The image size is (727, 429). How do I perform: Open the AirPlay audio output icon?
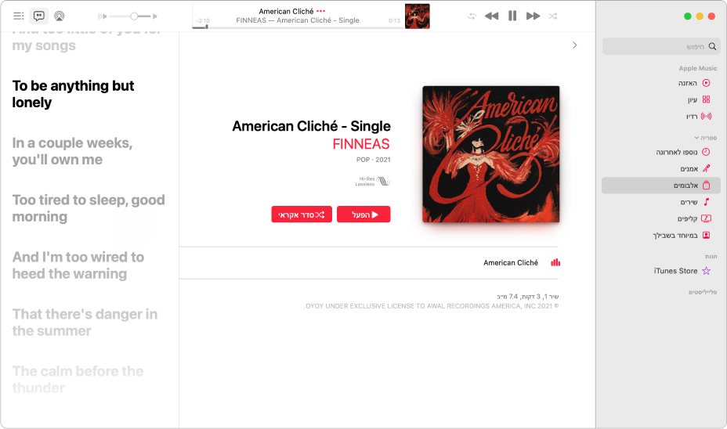coord(60,16)
